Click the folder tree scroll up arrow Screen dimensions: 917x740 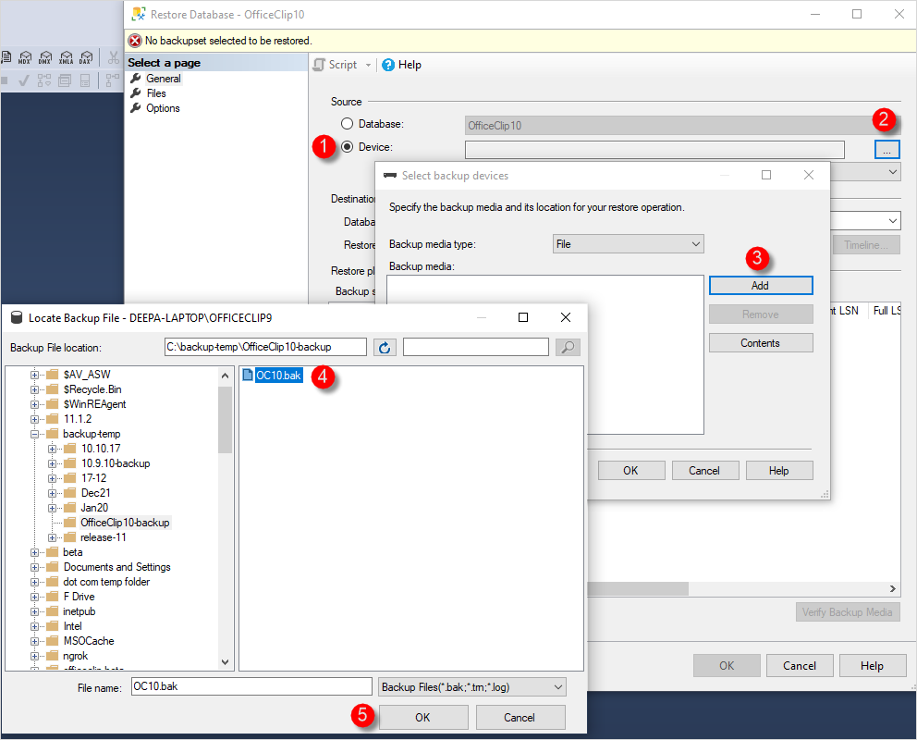(x=226, y=376)
